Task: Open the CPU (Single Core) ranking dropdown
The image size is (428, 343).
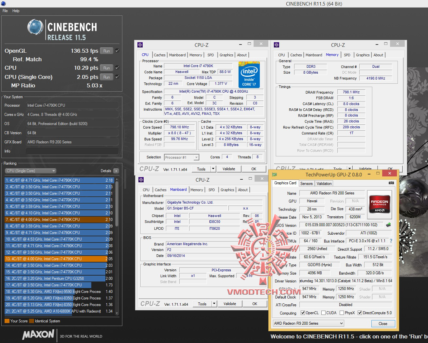Action: (x=31, y=171)
